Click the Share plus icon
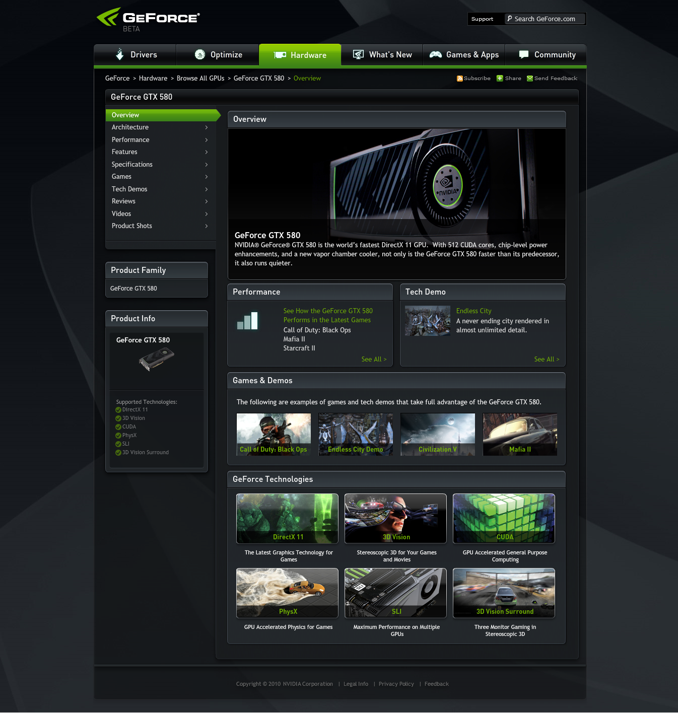The width and height of the screenshot is (678, 713). coord(500,78)
